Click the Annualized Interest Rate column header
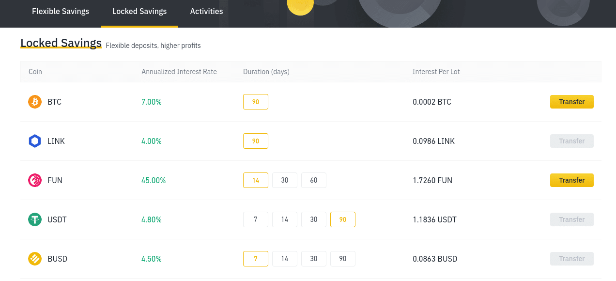 pyautogui.click(x=179, y=72)
